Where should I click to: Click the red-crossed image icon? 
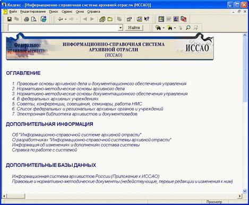click(x=184, y=19)
